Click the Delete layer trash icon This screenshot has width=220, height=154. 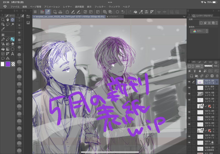[x=217, y=76]
